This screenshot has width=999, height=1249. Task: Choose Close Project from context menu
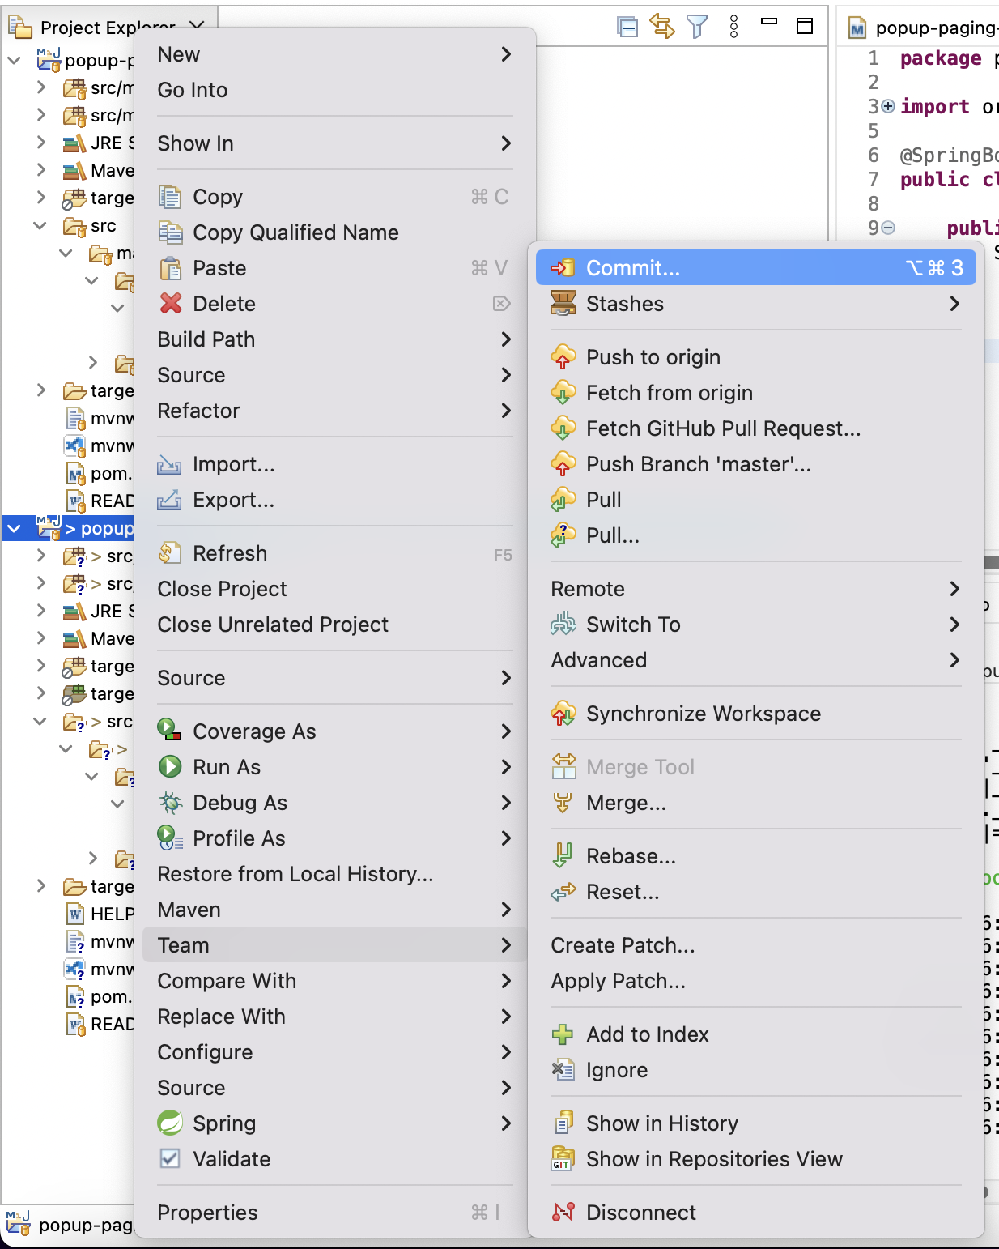[334, 589]
